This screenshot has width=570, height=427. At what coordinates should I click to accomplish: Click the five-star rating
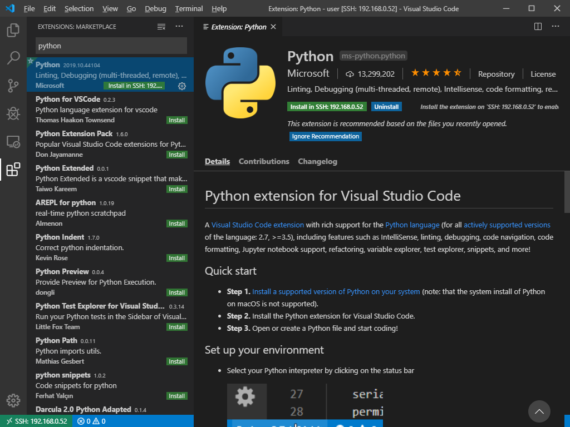[x=436, y=73]
